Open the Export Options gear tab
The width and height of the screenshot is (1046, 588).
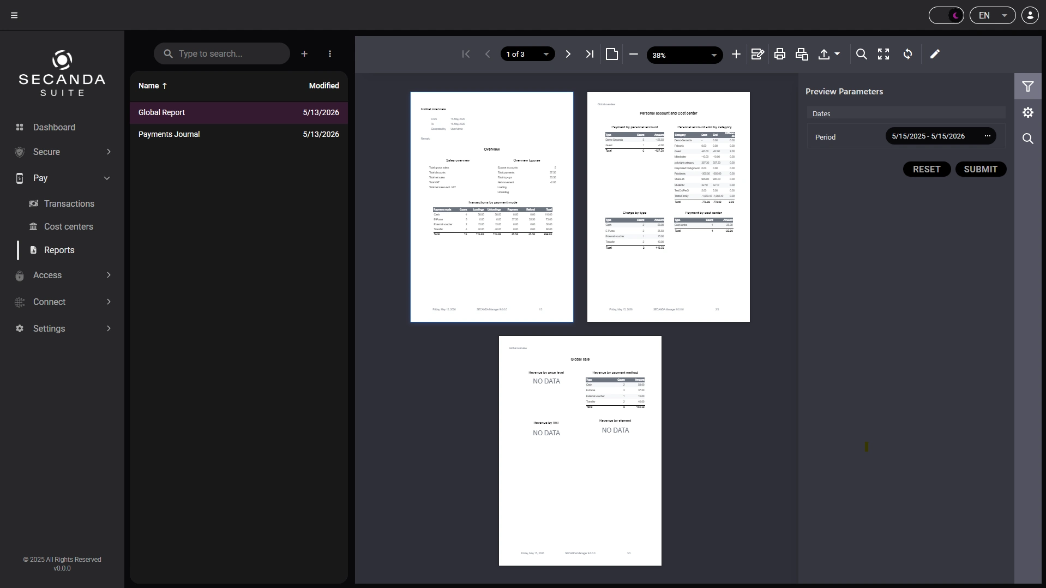(x=1028, y=112)
